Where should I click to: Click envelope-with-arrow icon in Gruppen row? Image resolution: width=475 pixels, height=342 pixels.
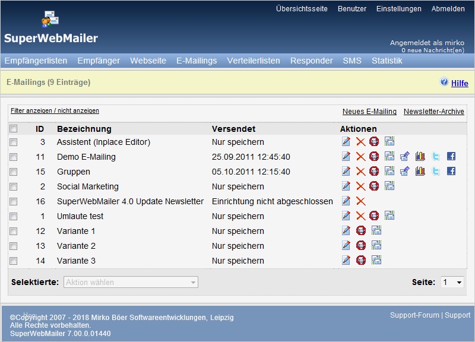pos(405,171)
